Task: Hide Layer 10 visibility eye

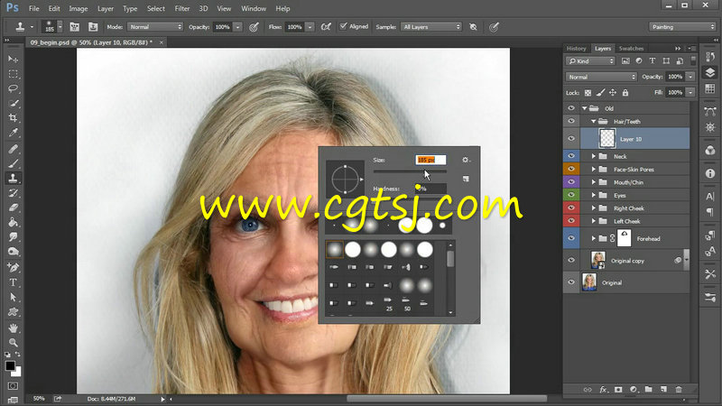Action: point(571,139)
